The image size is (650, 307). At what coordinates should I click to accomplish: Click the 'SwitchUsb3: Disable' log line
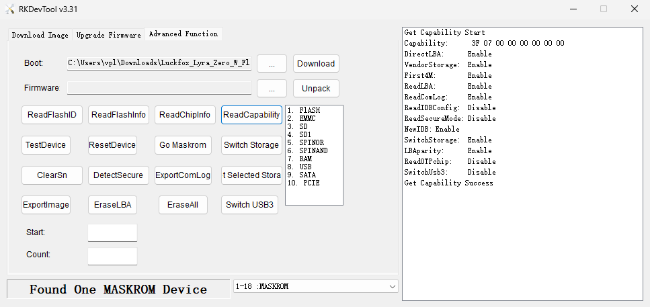pos(450,173)
